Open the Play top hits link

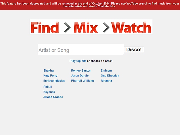pos(78,61)
